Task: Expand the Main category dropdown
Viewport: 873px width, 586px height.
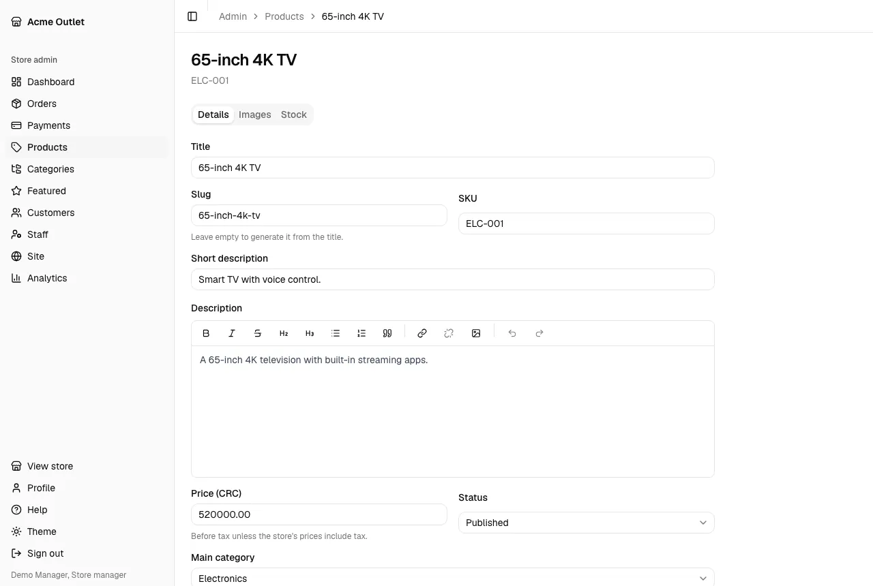Action: pos(453,577)
